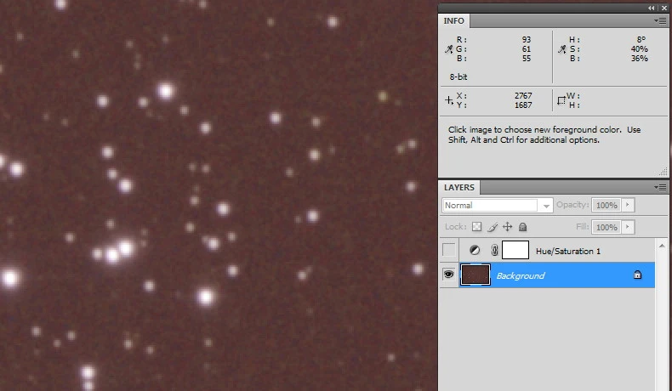
Task: Enable lock image pixels brush icon
Action: pyautogui.click(x=492, y=227)
